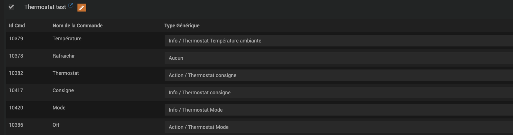The width and height of the screenshot is (513, 135).
Task: Click the Type Générique column header
Action: pyautogui.click(x=182, y=26)
